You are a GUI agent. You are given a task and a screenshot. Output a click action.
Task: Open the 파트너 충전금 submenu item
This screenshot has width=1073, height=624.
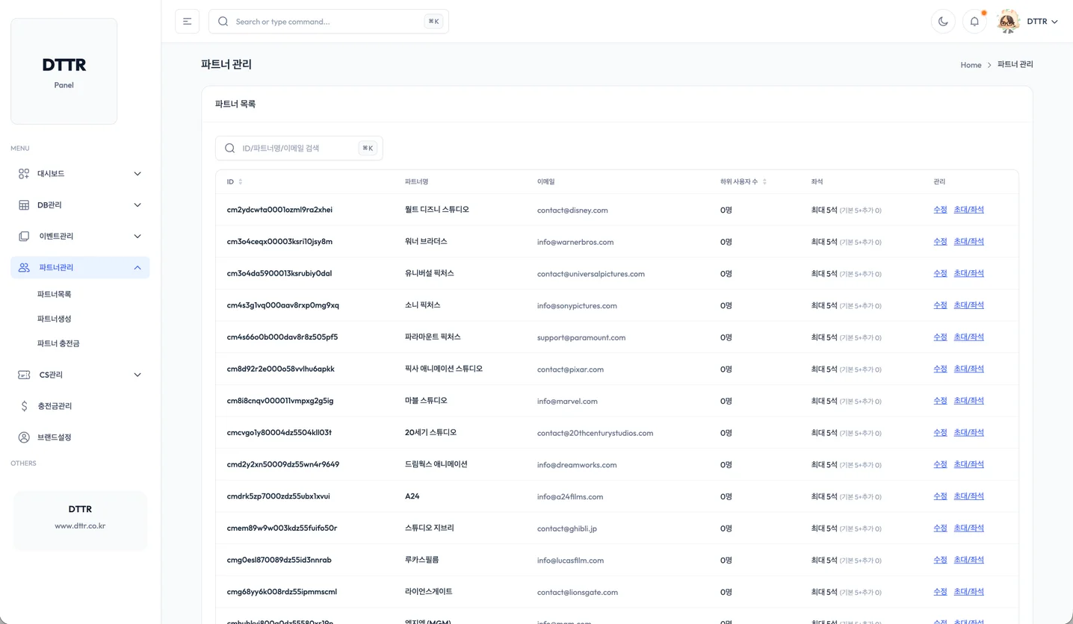pos(58,343)
